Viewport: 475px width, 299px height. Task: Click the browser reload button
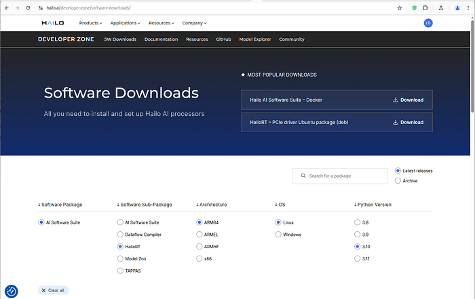coord(28,7)
